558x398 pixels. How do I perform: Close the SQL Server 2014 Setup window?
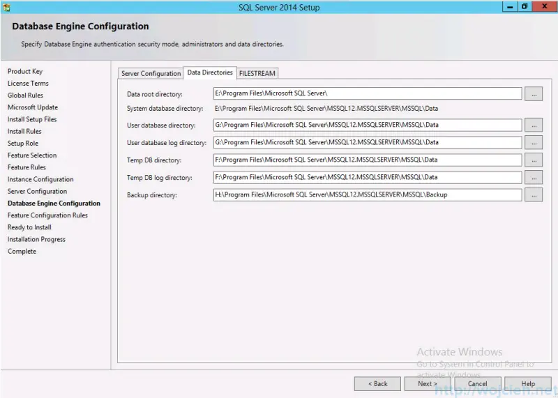point(545,6)
